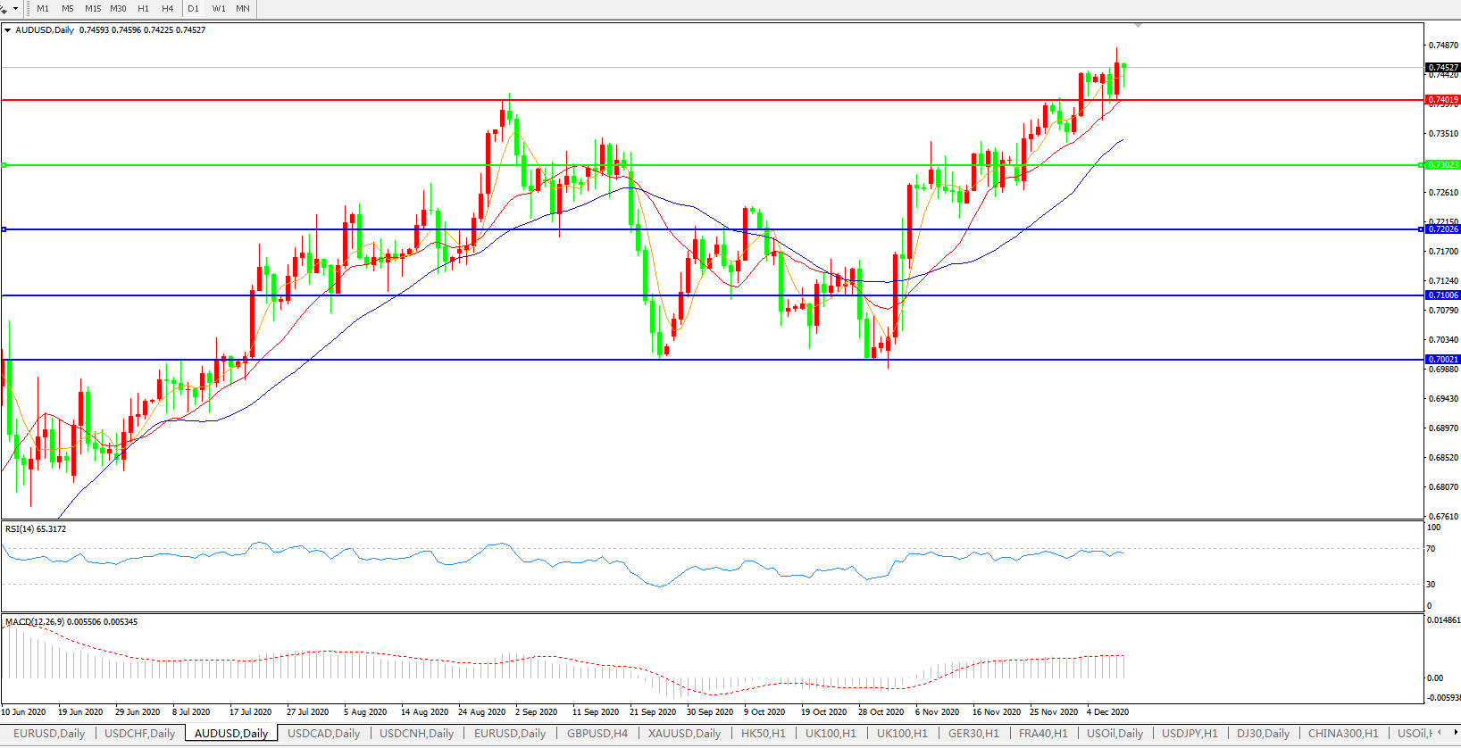The image size is (1461, 748).
Task: Open the GBPUSD,H4 chart tab
Action: [x=597, y=734]
